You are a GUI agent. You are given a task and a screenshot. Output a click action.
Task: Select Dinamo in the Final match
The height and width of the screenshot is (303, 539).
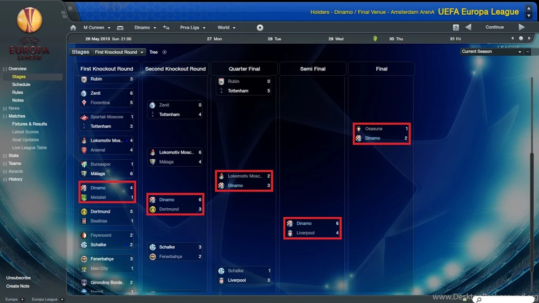pos(373,138)
